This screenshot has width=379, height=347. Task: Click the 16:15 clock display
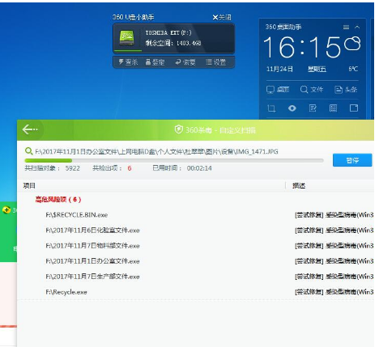[x=302, y=48]
